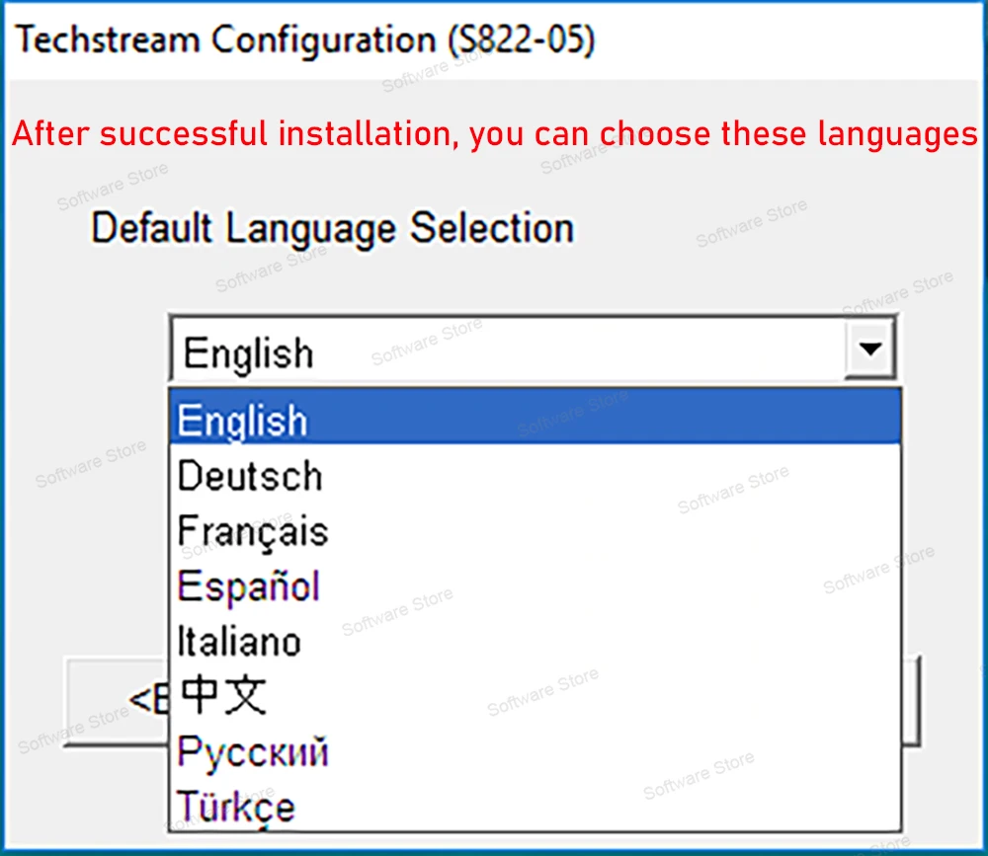Select English in the dropdown list
Screen dimensions: 988x856
[535, 418]
